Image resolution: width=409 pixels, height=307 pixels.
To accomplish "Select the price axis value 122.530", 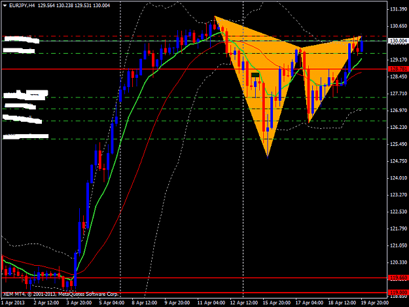I will pos(399,211).
